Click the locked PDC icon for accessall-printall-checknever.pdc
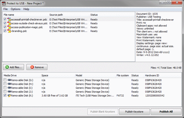Viewport: 184px width, 118px height. (x=9, y=19)
